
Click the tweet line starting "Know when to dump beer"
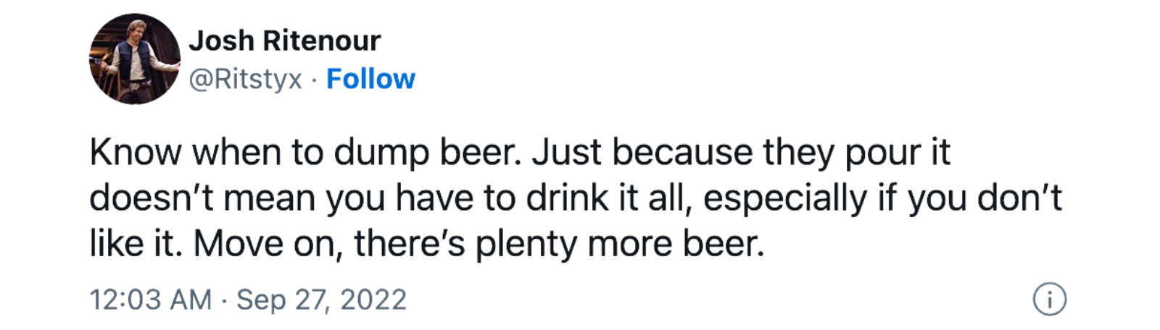click(x=519, y=153)
